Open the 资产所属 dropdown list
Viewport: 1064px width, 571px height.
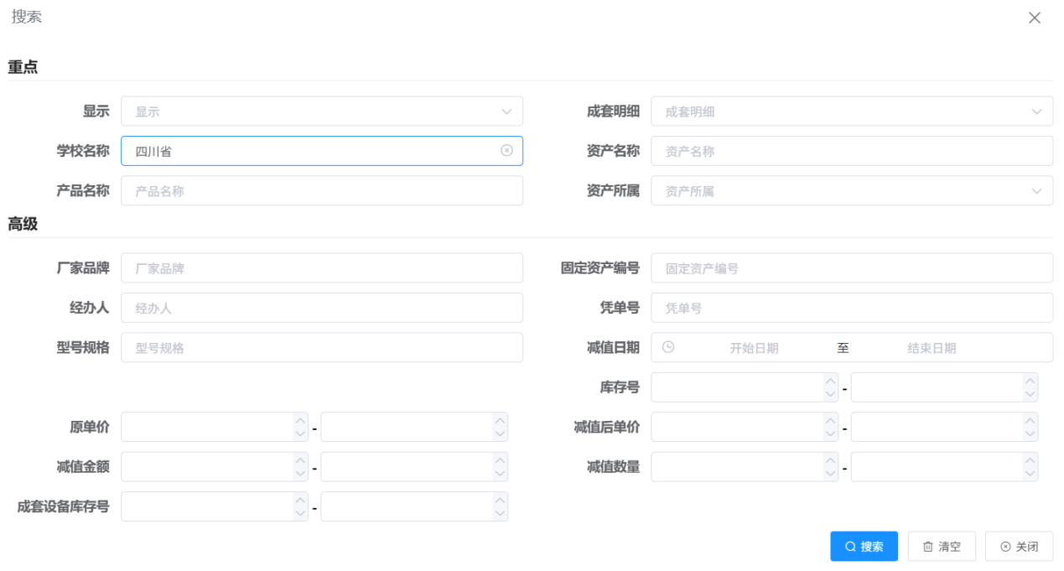point(851,191)
